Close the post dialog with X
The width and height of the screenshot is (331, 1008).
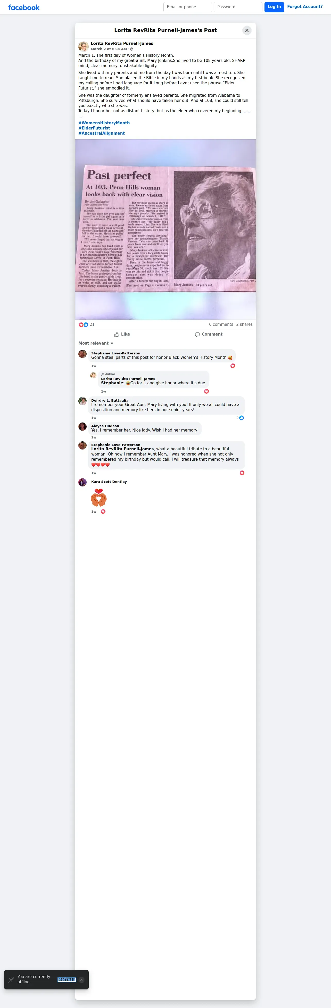click(x=247, y=30)
